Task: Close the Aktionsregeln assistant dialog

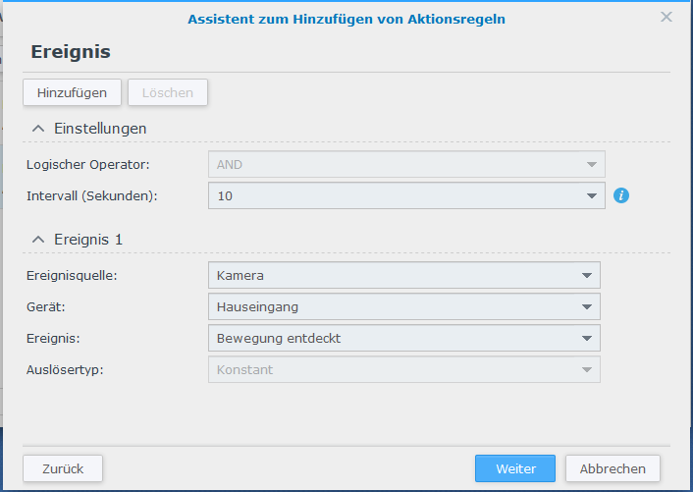Action: 666,17
